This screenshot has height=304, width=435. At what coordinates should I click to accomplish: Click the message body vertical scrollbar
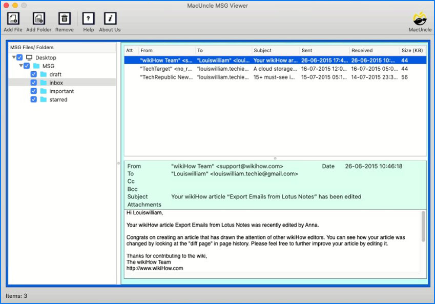tap(423, 226)
